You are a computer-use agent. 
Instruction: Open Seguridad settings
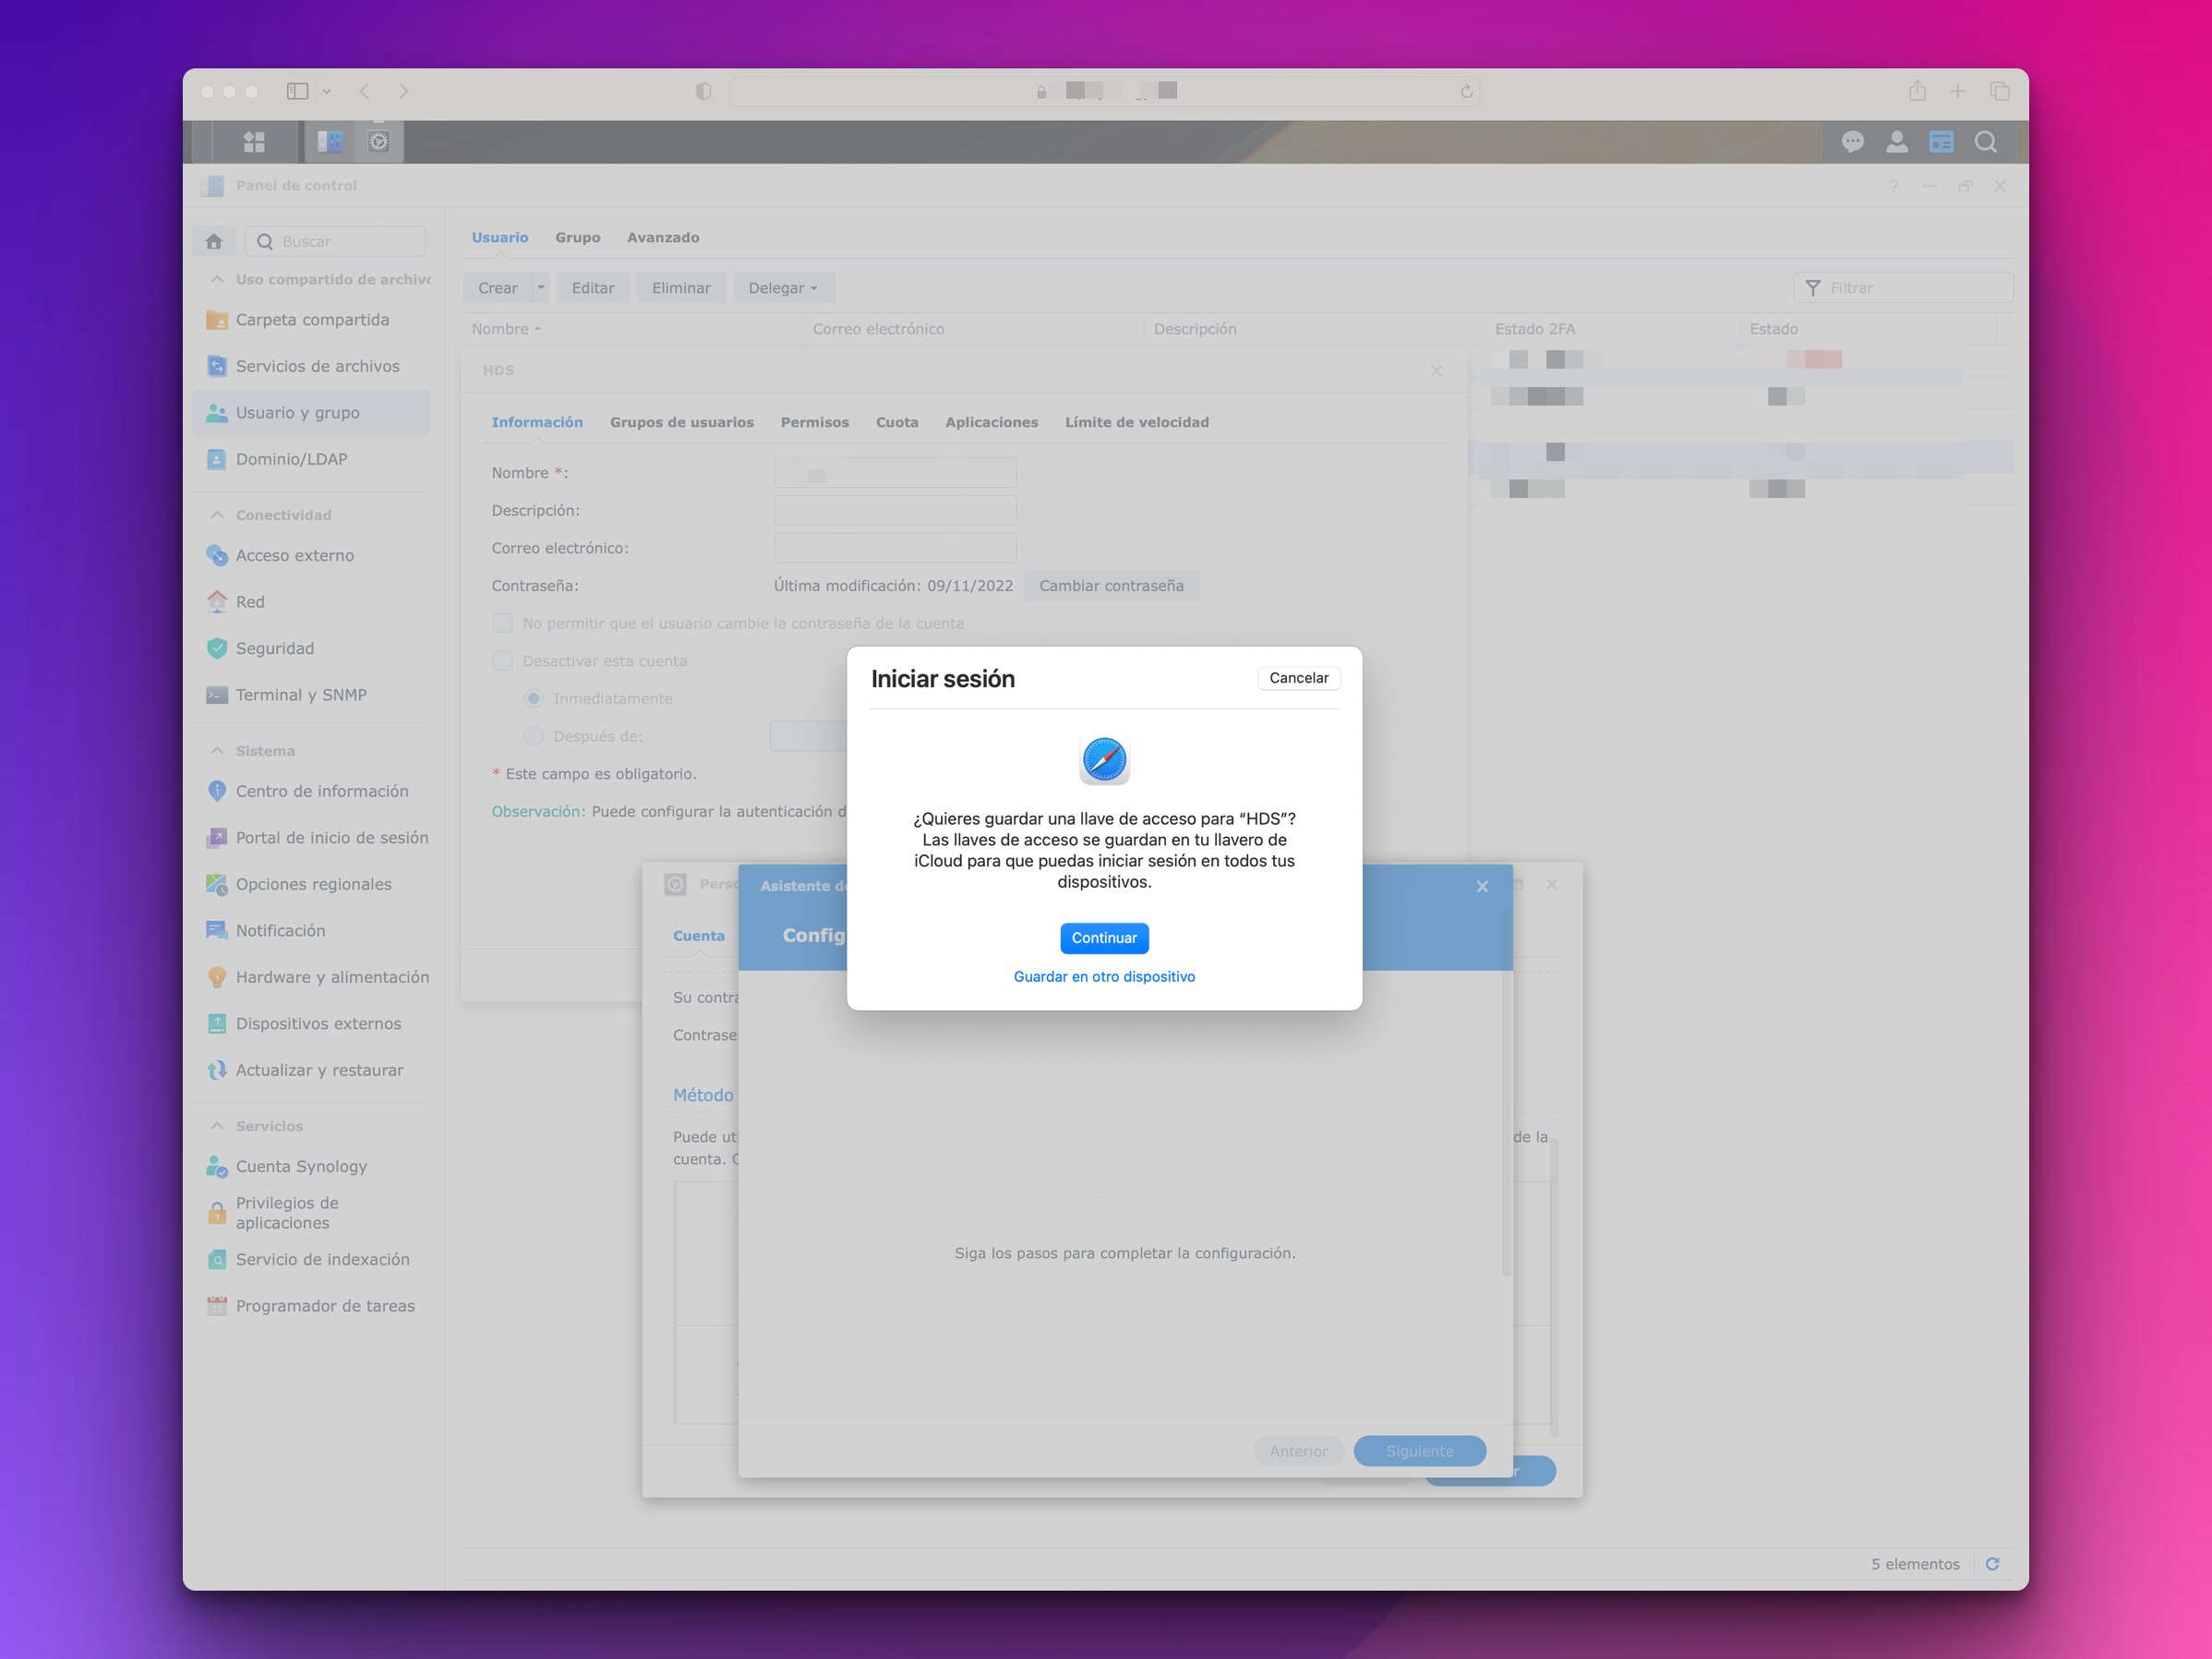pyautogui.click(x=311, y=648)
